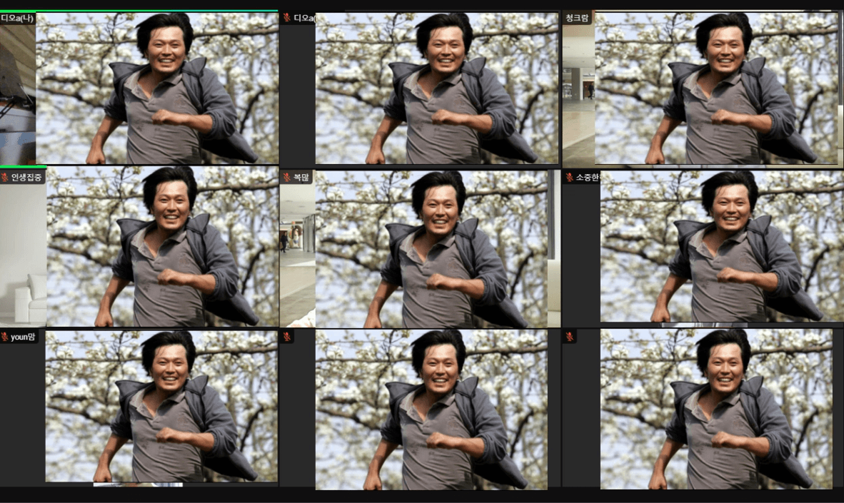Open the 소중한 participant video tile

703,248
